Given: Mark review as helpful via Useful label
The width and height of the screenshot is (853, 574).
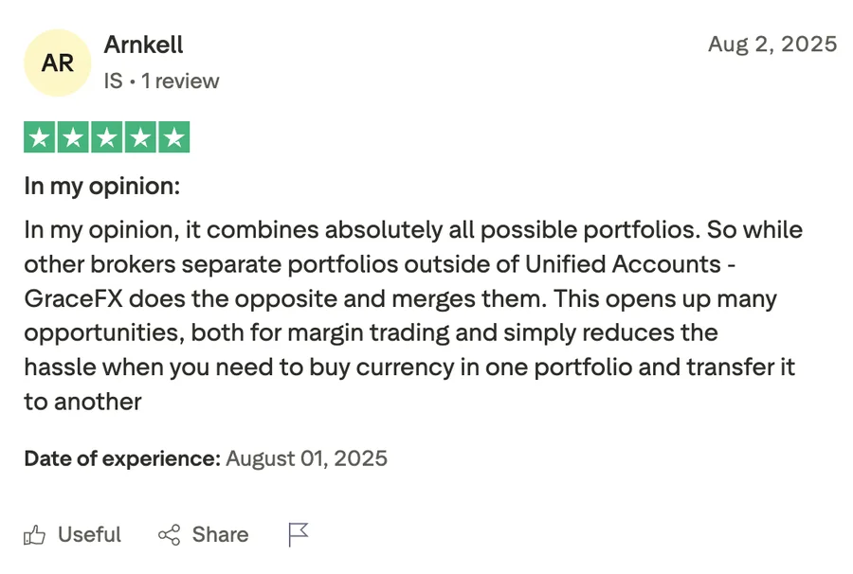Looking at the screenshot, I should tap(89, 535).
